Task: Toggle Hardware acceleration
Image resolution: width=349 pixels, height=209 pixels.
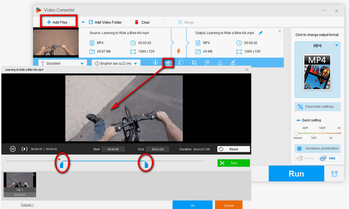Action: [x=318, y=148]
